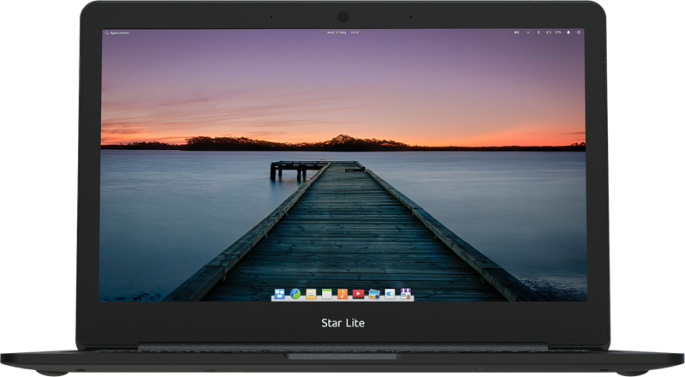Open the Calendar app in dock
Viewport: 685px width, 377px height.
(x=327, y=294)
